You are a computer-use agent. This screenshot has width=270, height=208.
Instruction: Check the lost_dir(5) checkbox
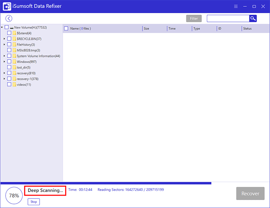[x=9, y=67]
